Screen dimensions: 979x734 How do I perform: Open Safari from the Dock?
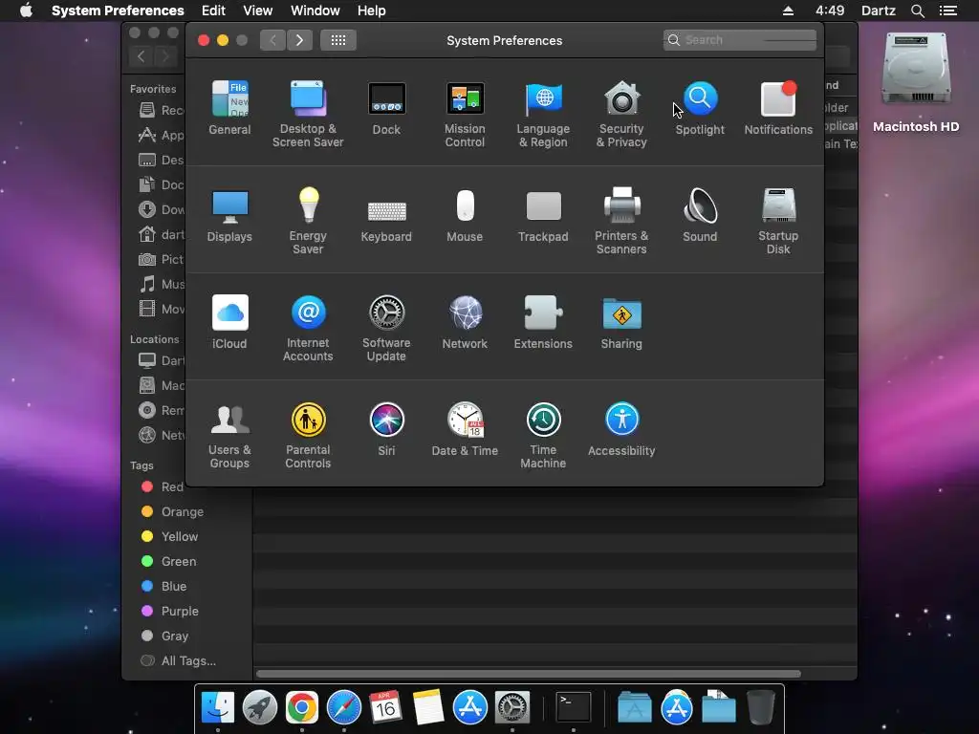click(343, 707)
